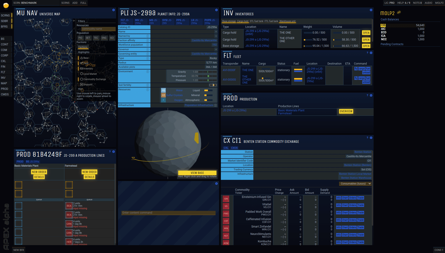
Task: Open the CORP entry in left sidebar
Action: [x=4, y=56]
